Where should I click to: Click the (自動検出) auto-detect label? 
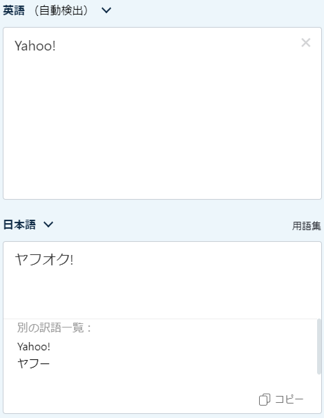pos(61,10)
